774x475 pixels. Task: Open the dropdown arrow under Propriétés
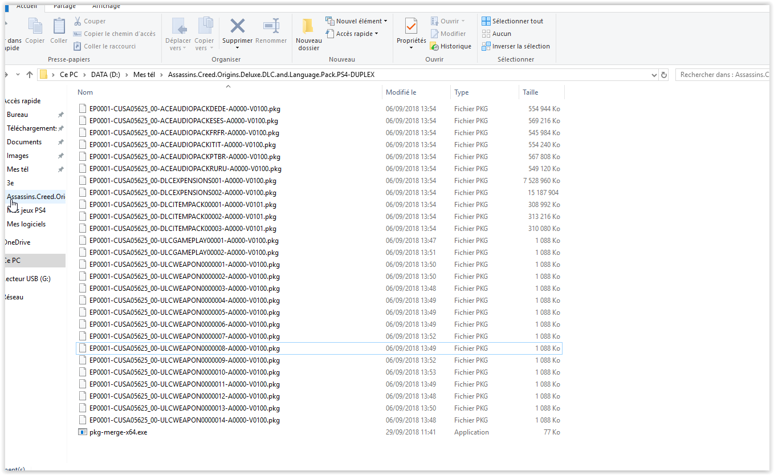(411, 47)
